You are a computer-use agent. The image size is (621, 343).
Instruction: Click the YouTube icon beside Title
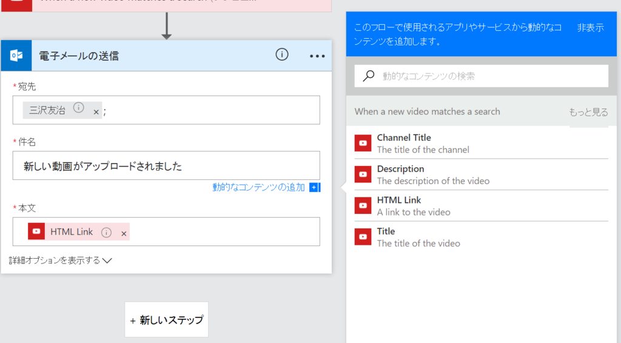(x=363, y=237)
